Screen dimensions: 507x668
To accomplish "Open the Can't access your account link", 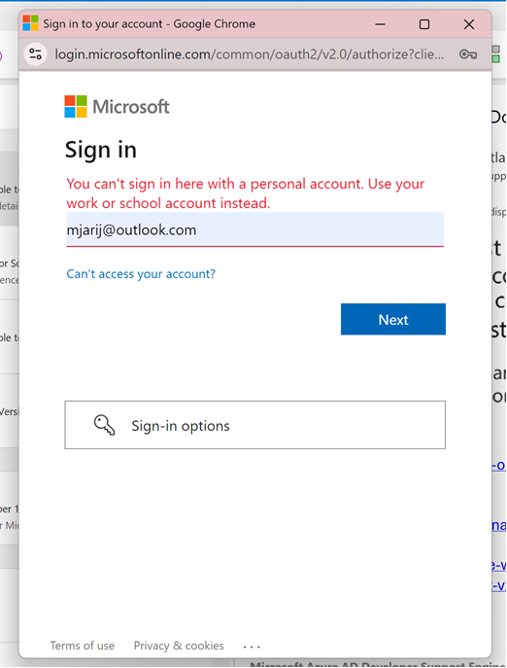I will click(141, 273).
